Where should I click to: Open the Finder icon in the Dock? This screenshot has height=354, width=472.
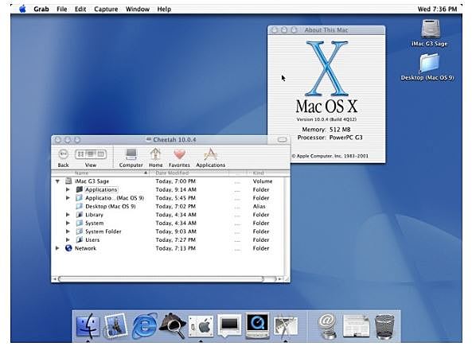point(88,326)
